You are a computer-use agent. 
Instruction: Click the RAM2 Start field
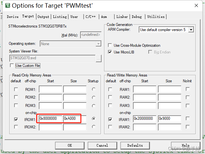[145, 97]
